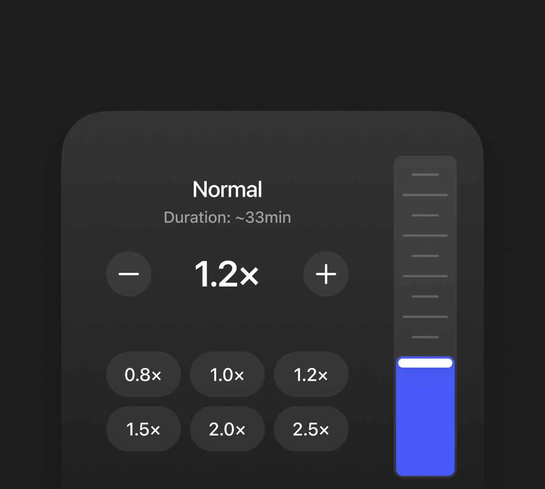Tap the sixth tick line on the scale

point(425,276)
